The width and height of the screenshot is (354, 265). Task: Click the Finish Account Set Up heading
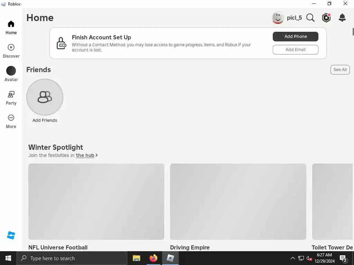tap(101, 37)
